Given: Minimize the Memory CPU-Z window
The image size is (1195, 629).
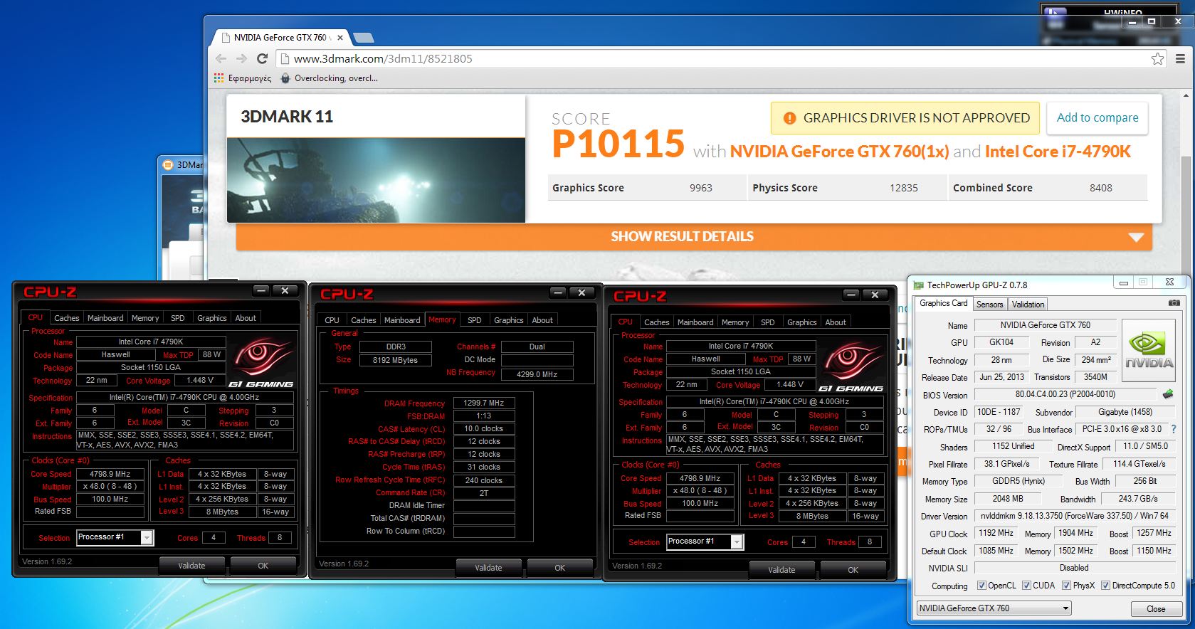Looking at the screenshot, I should click(x=559, y=292).
